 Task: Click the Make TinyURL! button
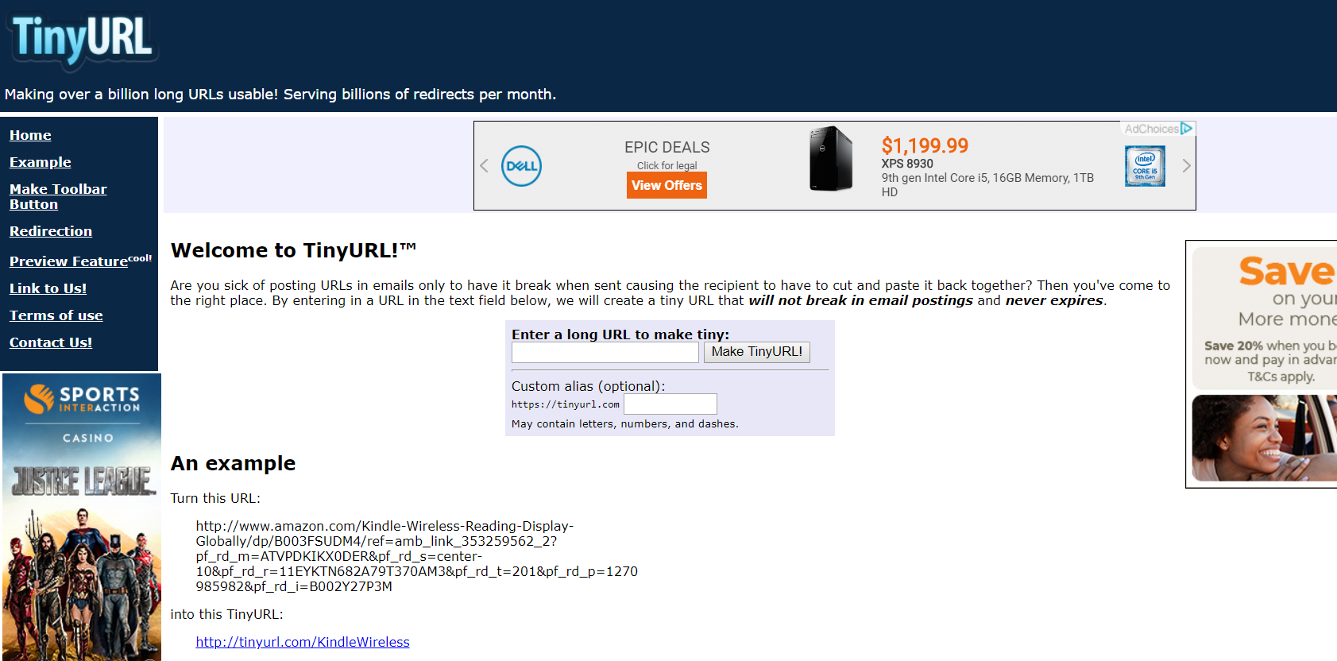[x=757, y=352]
